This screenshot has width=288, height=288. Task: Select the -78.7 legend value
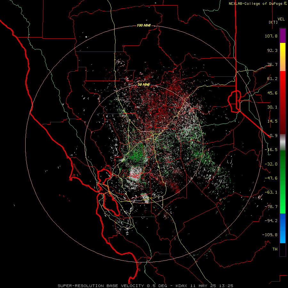click(271, 207)
